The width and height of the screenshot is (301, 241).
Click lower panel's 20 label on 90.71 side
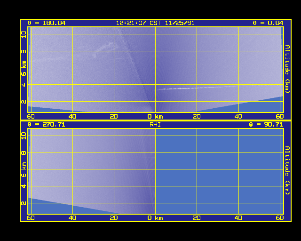197,218
